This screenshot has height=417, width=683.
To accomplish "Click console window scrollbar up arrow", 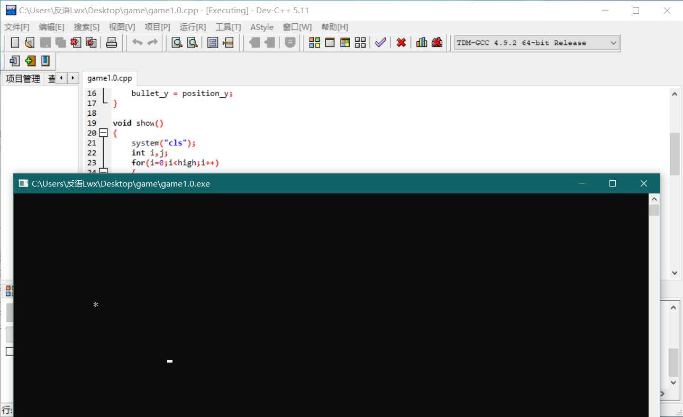I will (654, 199).
